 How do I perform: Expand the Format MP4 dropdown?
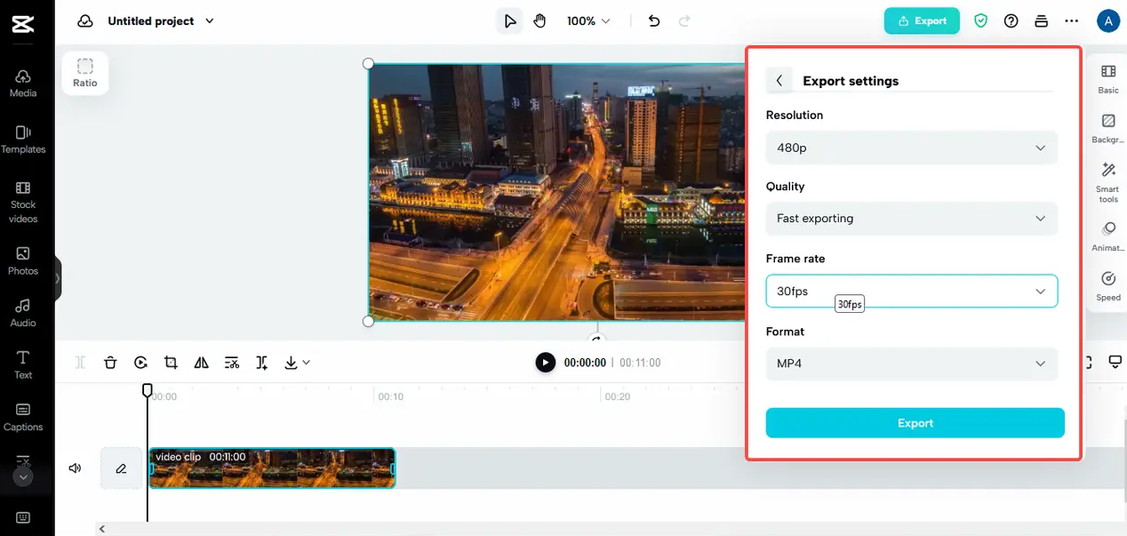(x=911, y=364)
